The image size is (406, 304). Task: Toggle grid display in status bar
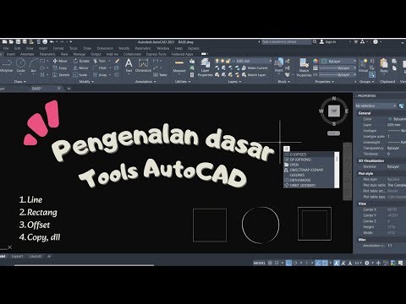[270, 263]
